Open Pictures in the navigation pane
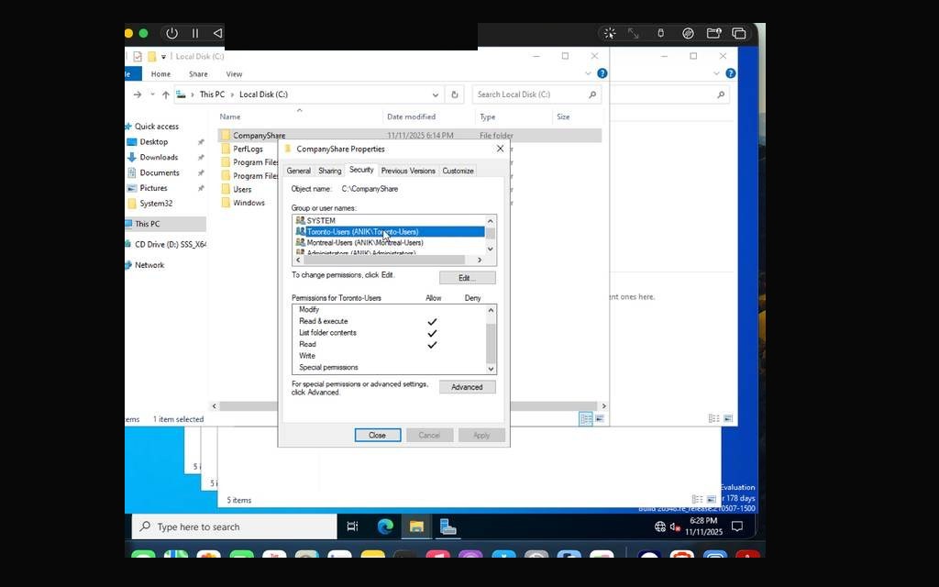Screen dimensions: 939x587 pos(153,188)
